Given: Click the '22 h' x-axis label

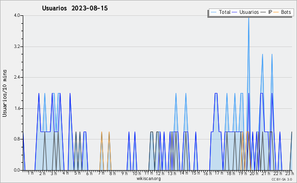Looking at the screenshot, I should [x=278, y=174].
